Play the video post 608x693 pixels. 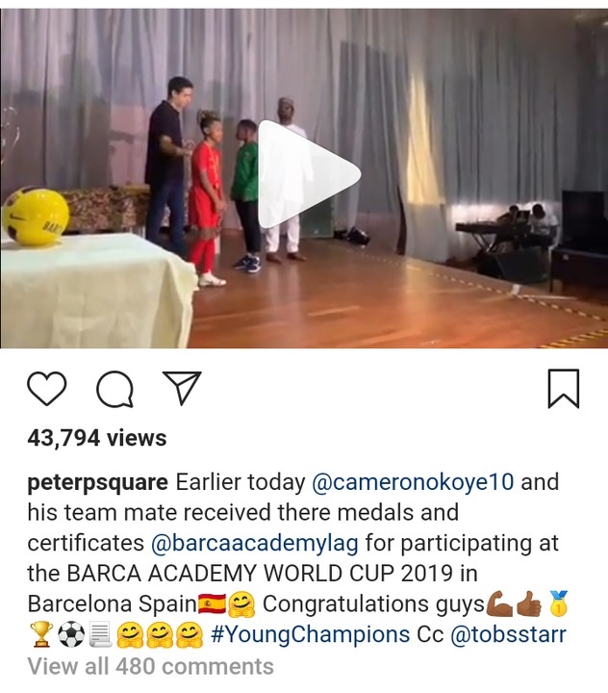click(x=310, y=174)
